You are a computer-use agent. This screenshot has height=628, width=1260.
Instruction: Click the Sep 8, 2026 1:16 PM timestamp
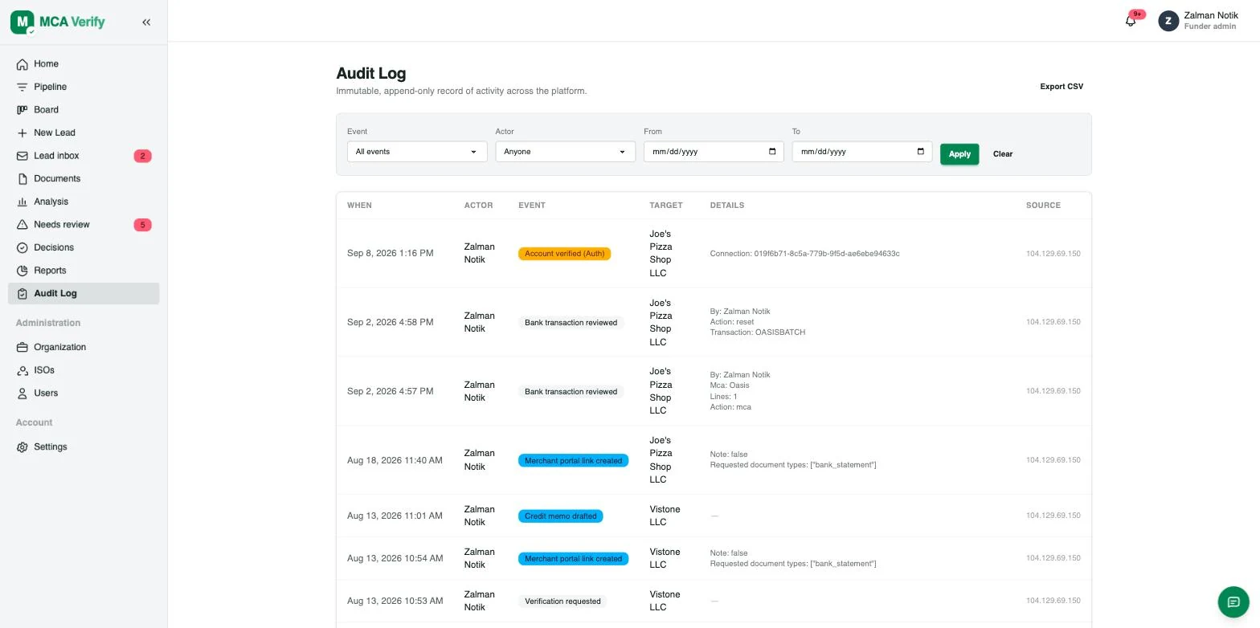pyautogui.click(x=391, y=254)
